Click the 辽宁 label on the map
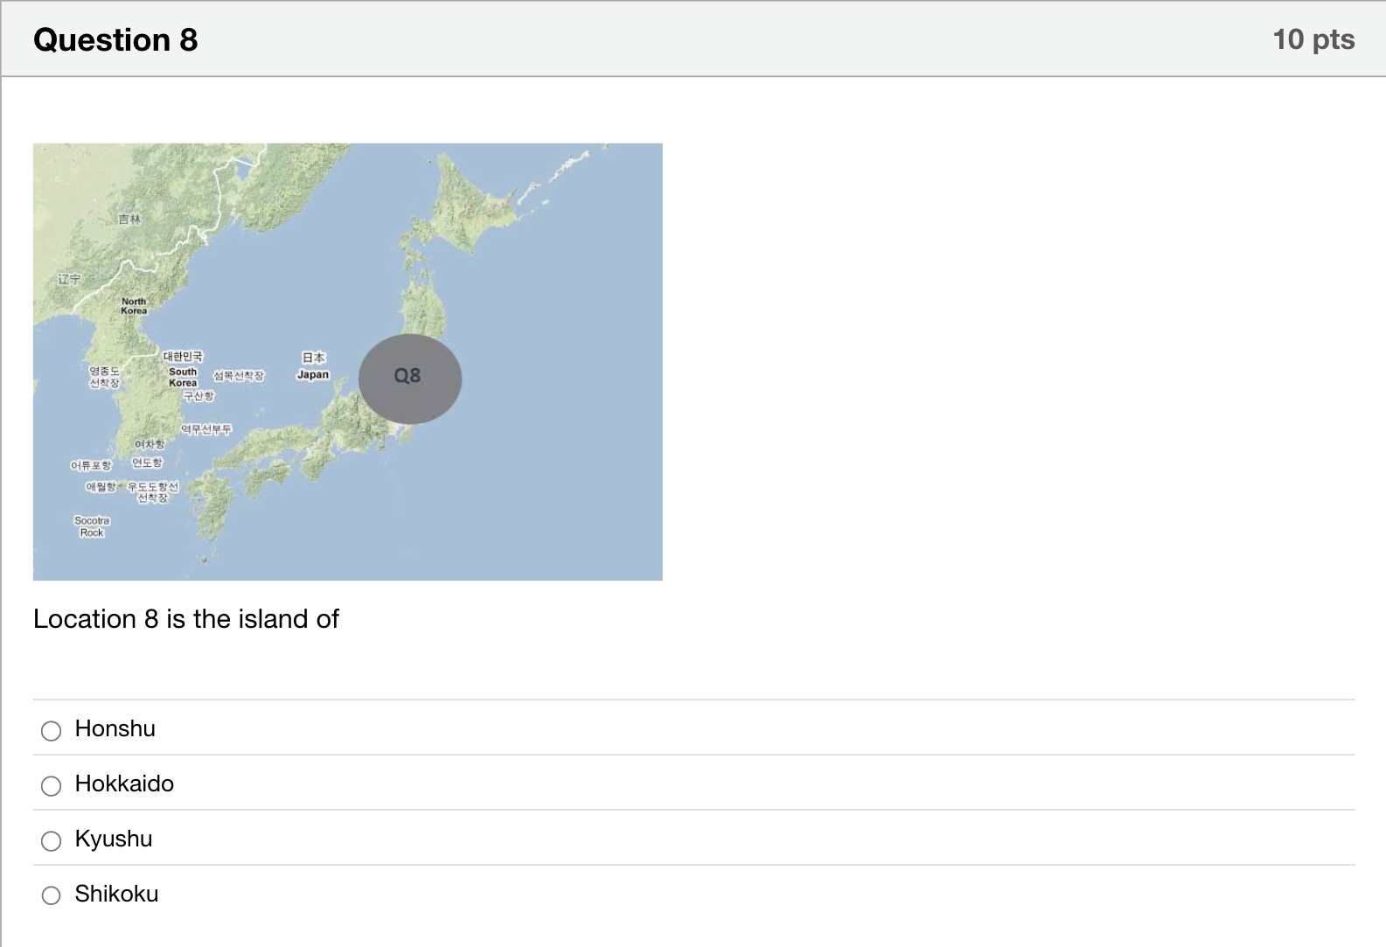1386x947 pixels. [69, 279]
